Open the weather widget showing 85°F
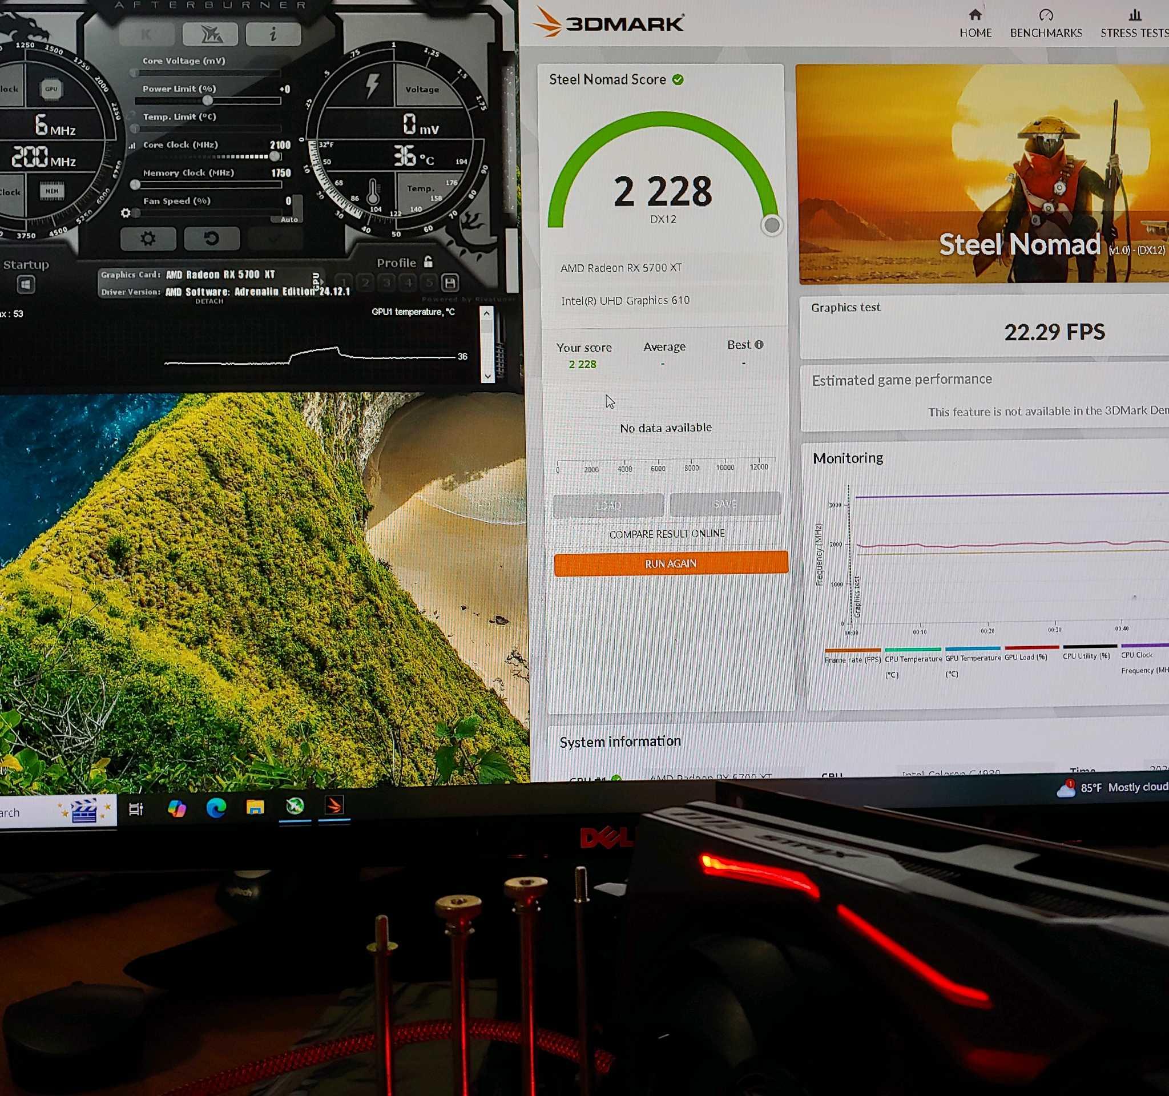Screen dimensions: 1169x1096 pos(1113,787)
